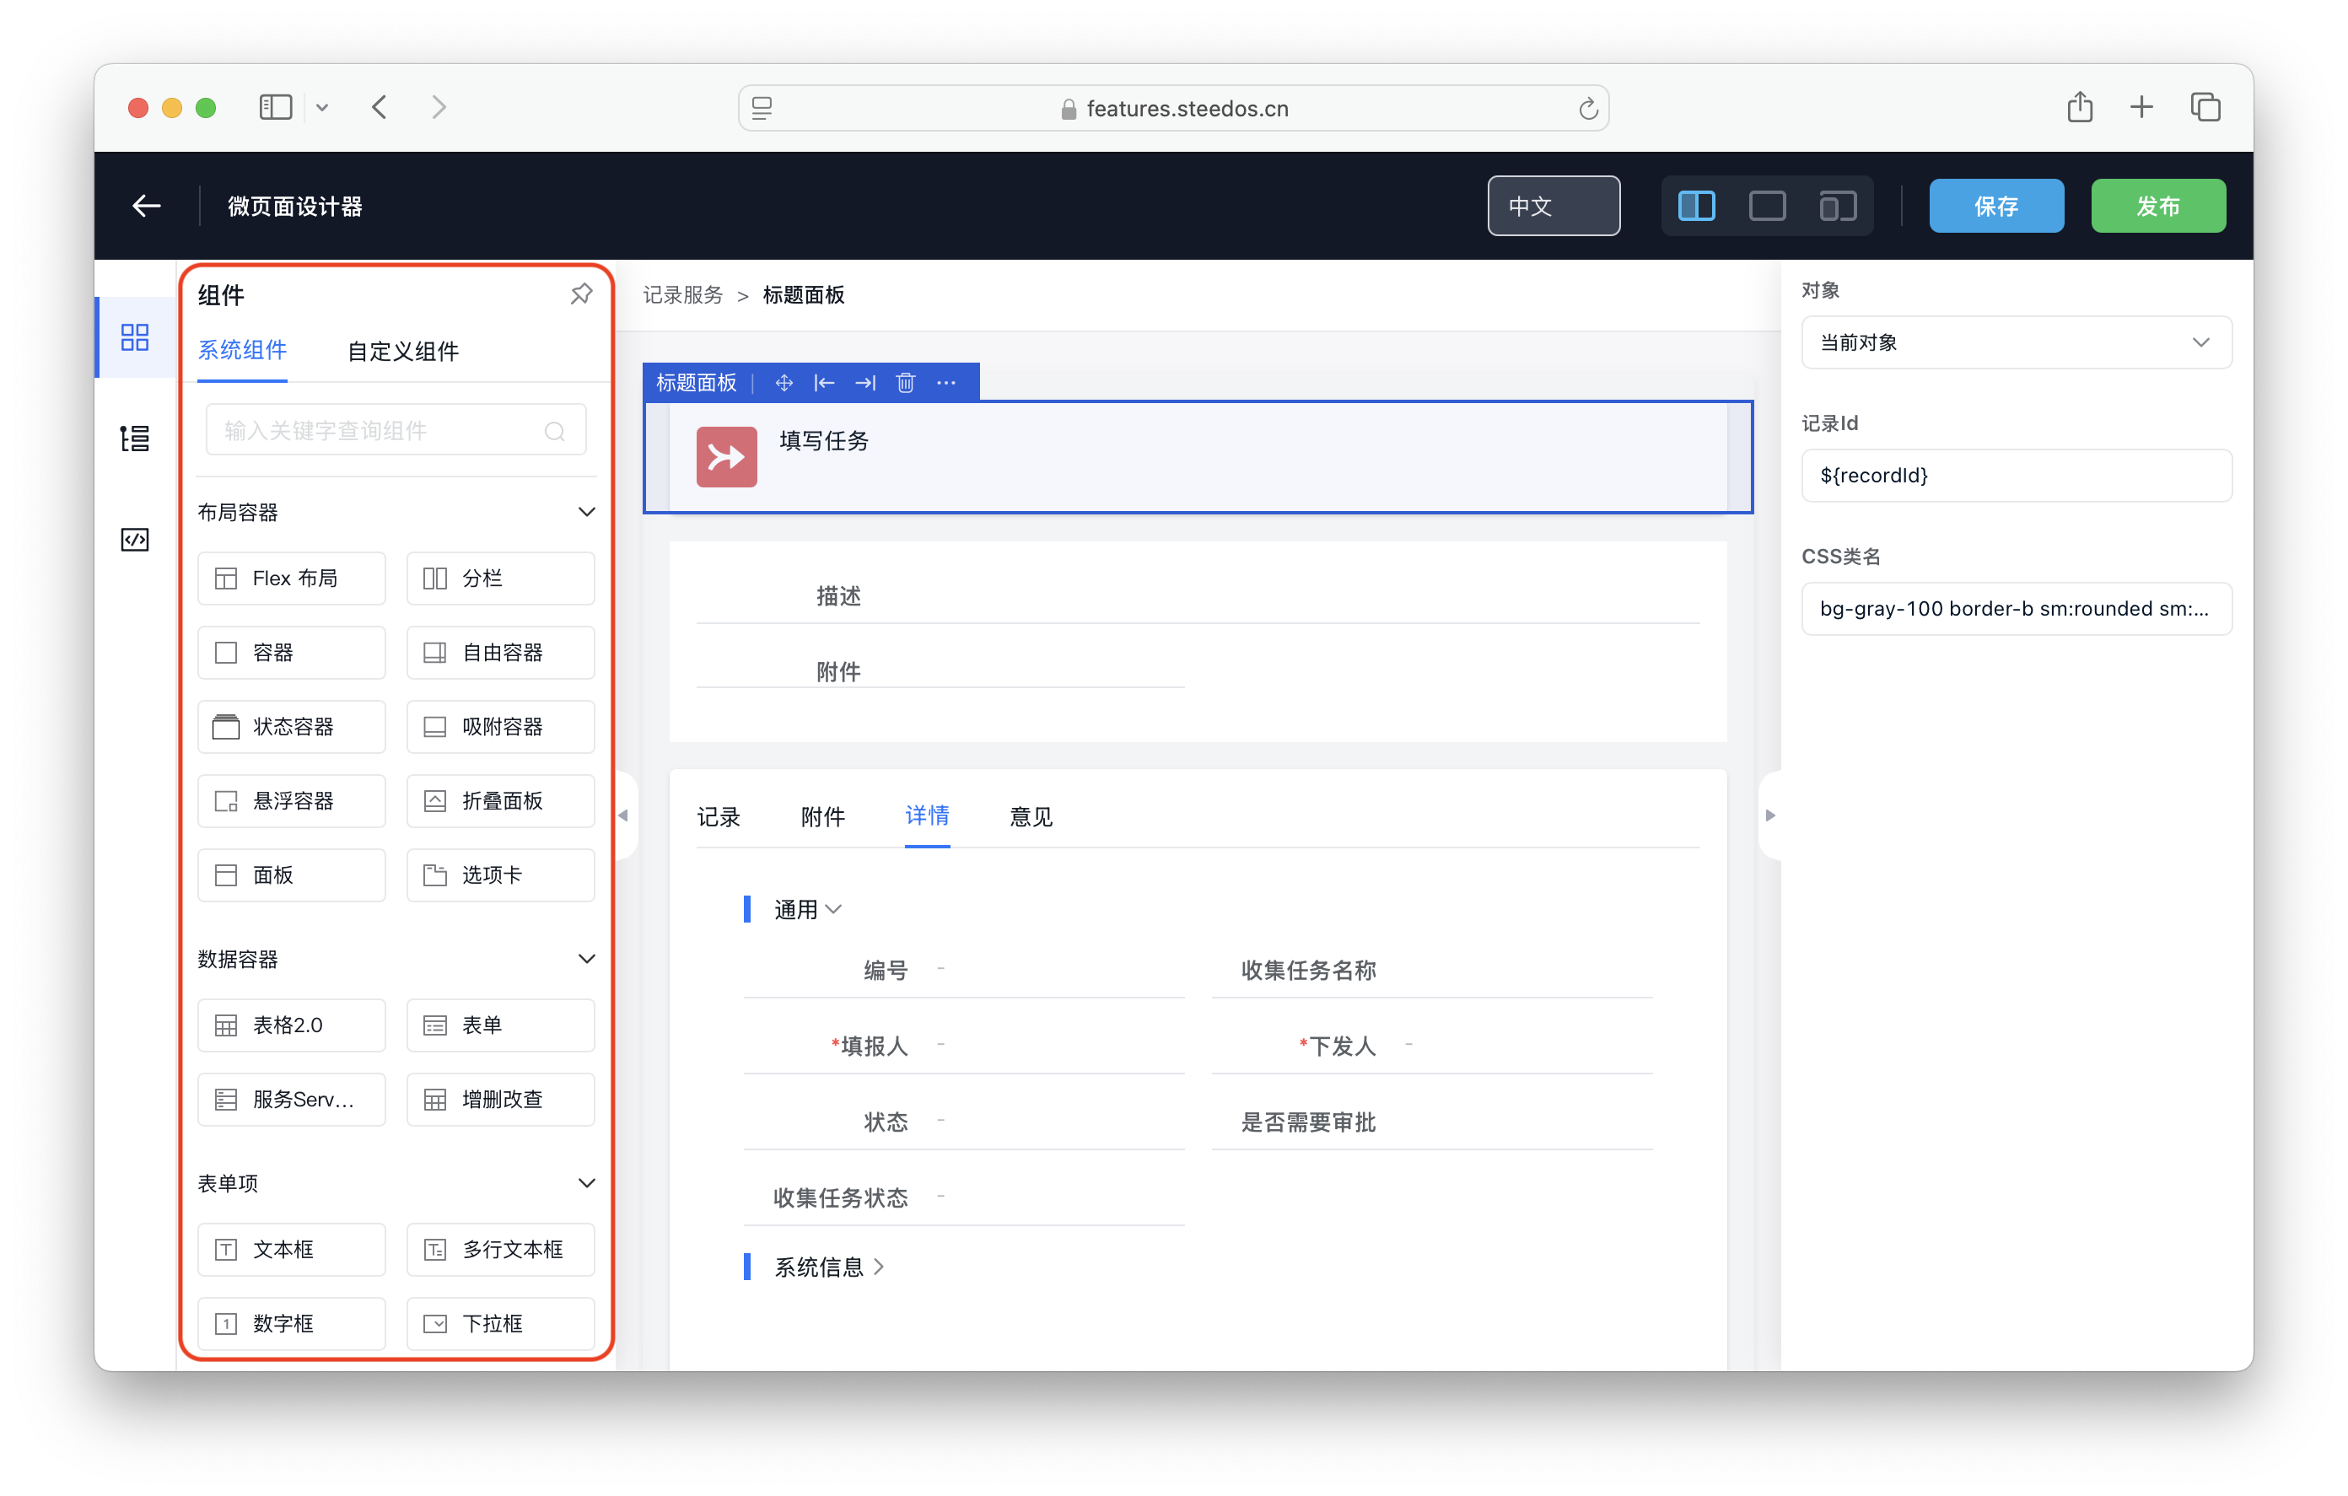Go back with the designer back arrow
The height and width of the screenshot is (1496, 2348).
(x=146, y=206)
